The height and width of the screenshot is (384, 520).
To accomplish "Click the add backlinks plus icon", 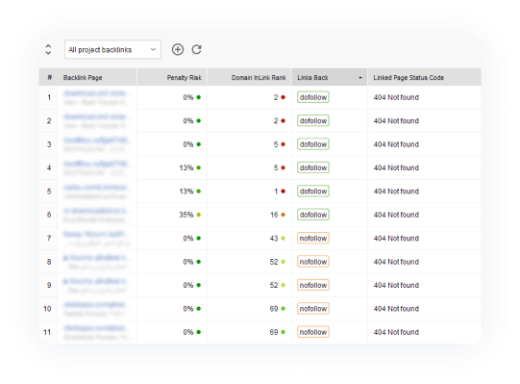I will click(x=178, y=49).
